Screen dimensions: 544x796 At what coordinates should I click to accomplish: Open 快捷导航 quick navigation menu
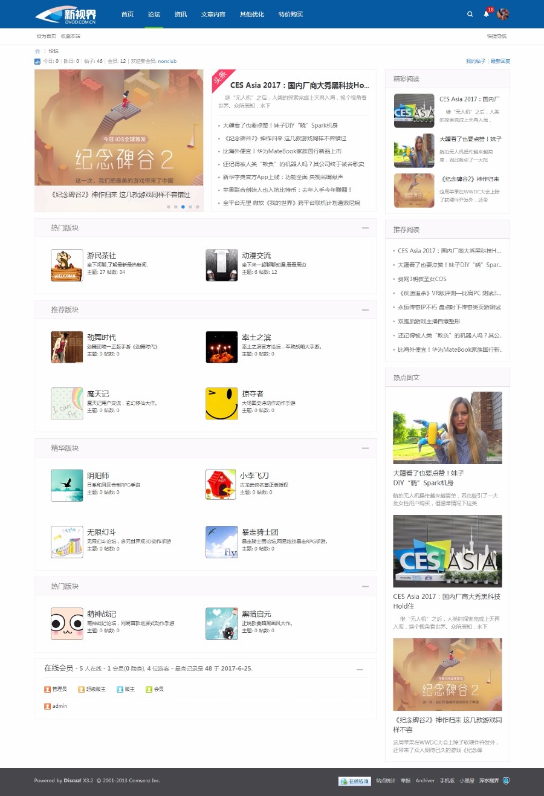click(496, 36)
